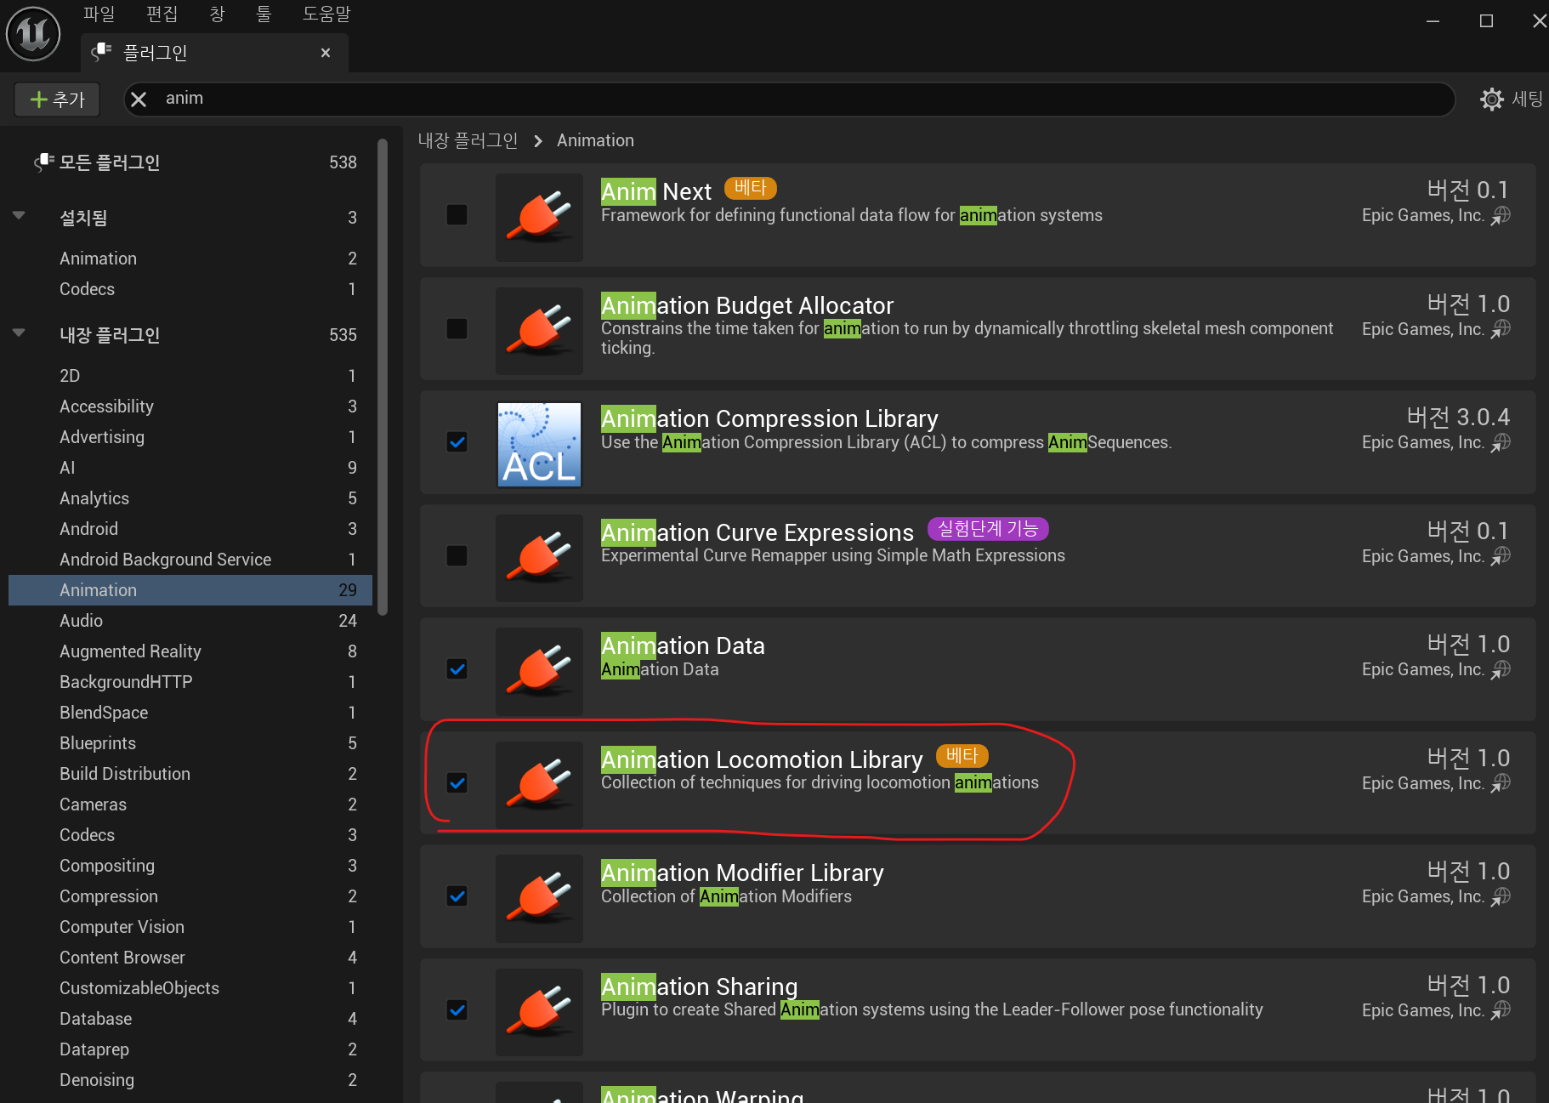This screenshot has height=1103, width=1549.
Task: Select the Android Background Service category
Action: 190,560
